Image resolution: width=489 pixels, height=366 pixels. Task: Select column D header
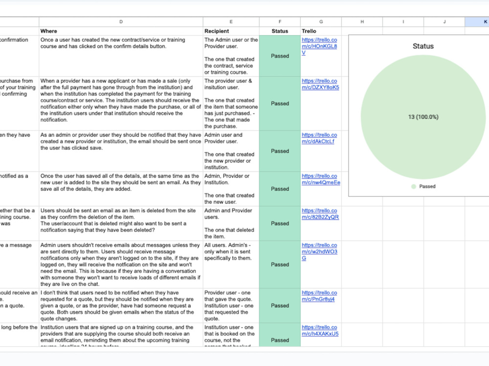tap(121, 22)
